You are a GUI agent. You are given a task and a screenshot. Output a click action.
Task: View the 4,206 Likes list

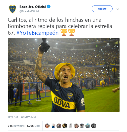click(33, 126)
